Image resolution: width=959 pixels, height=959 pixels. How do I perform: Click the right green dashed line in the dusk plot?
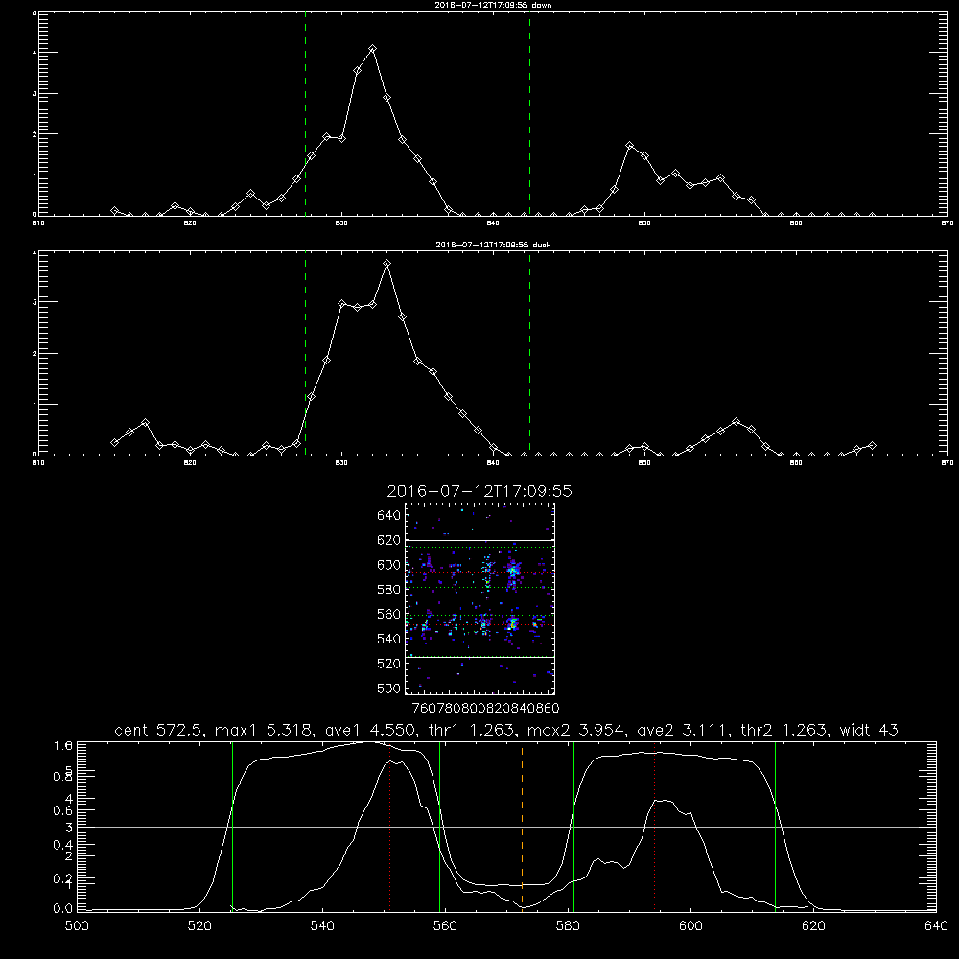pos(529,353)
